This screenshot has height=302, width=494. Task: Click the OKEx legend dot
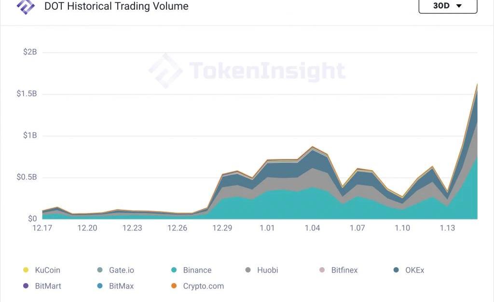[x=396, y=270]
